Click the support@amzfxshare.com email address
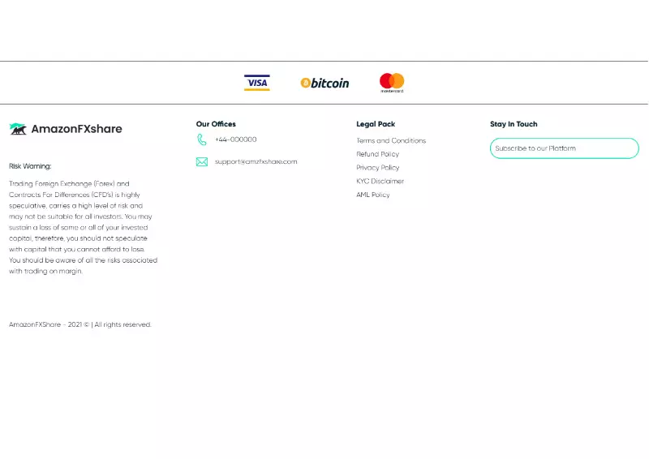 (256, 161)
